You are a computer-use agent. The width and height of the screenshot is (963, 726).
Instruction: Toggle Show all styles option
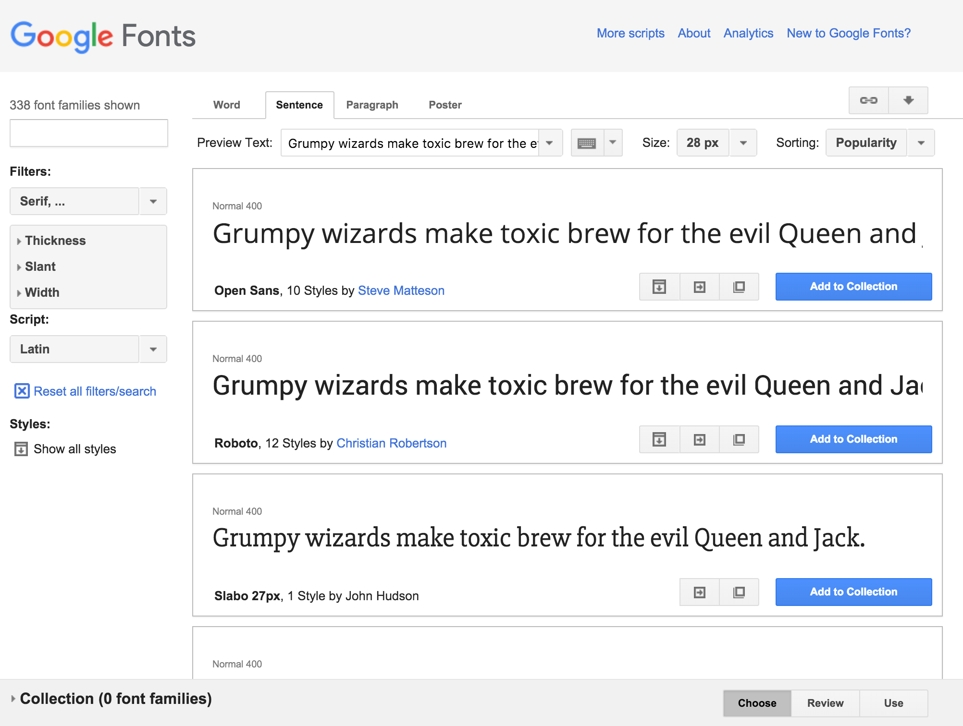[21, 449]
